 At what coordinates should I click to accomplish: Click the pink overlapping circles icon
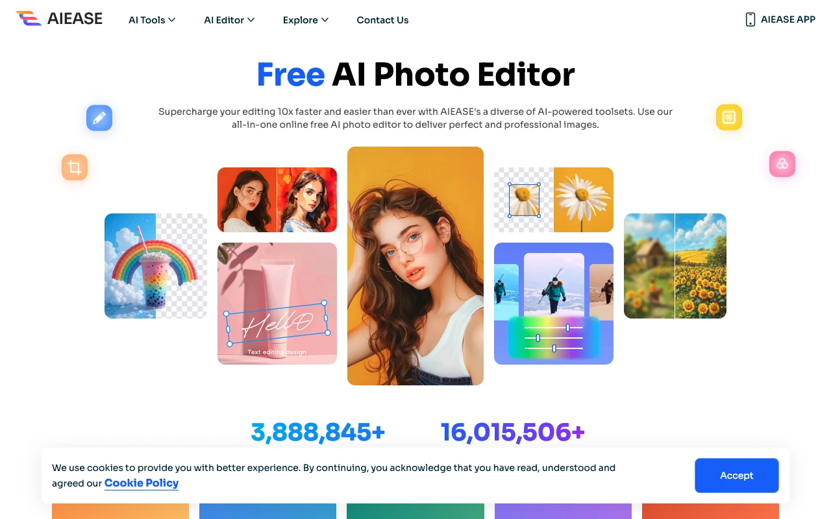[x=782, y=164]
